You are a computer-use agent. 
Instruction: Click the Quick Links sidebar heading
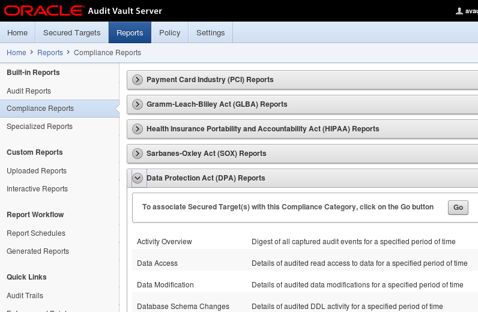point(26,277)
